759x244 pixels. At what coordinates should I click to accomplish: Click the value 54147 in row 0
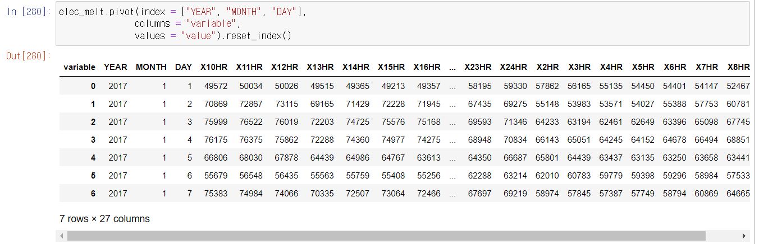coord(707,86)
